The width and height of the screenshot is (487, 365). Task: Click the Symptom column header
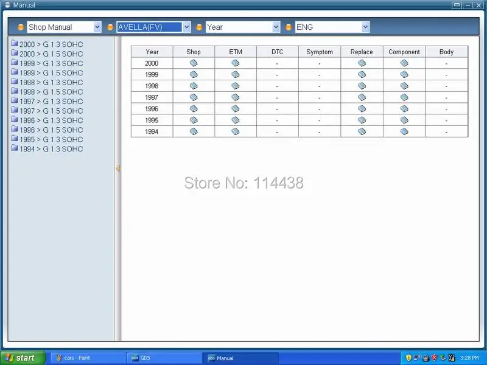click(319, 52)
